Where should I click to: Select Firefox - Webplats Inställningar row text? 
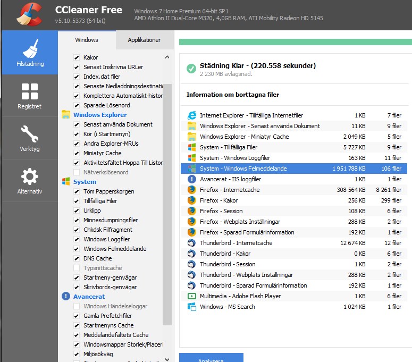pyautogui.click(x=240, y=222)
